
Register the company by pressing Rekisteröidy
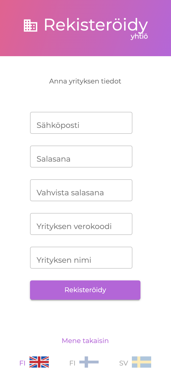(85, 290)
